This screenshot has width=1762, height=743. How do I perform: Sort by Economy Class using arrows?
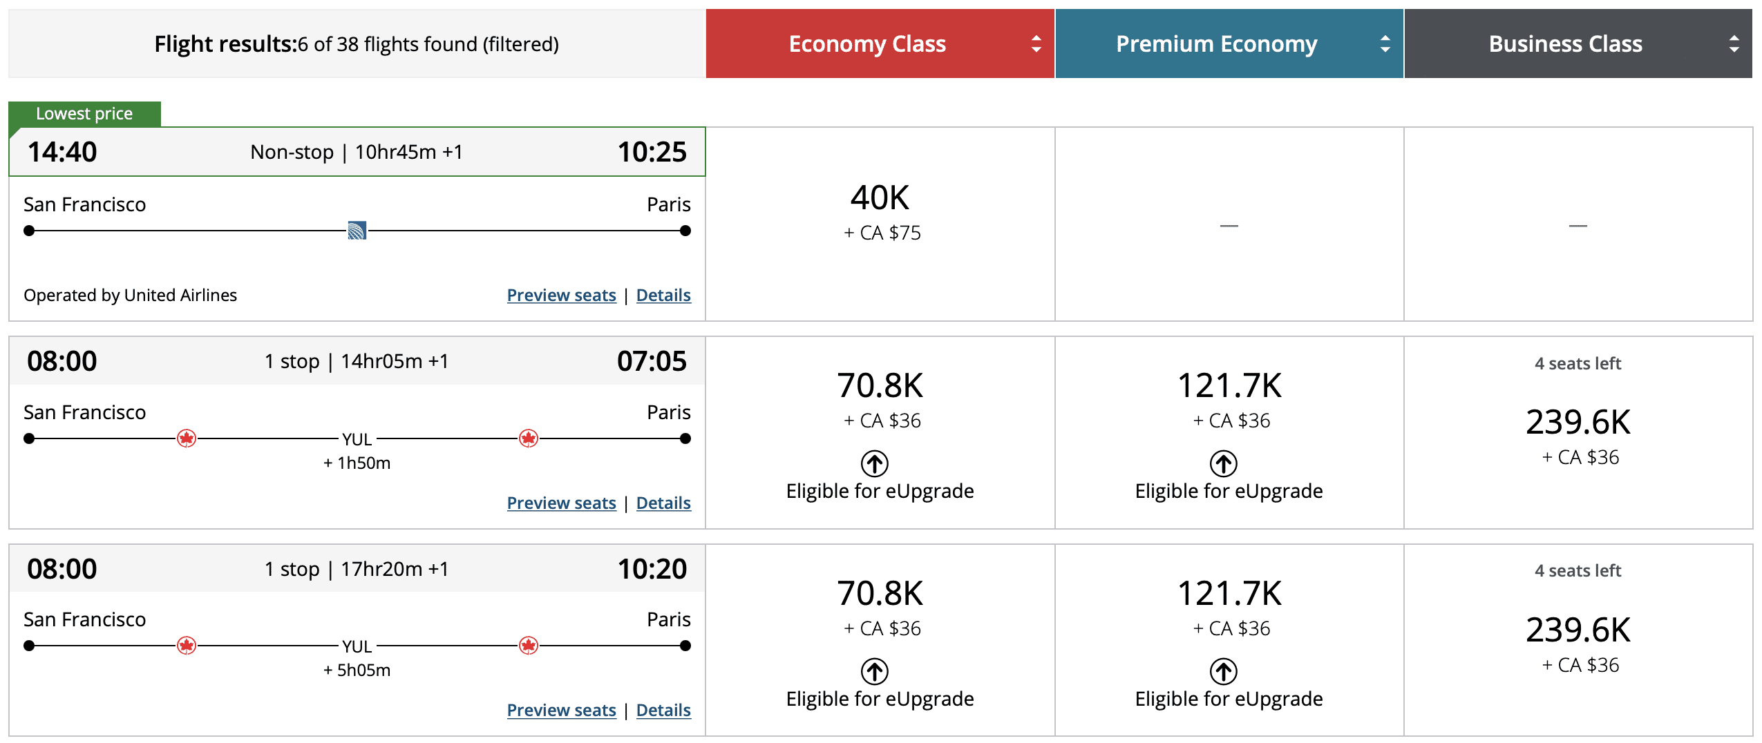point(1036,44)
